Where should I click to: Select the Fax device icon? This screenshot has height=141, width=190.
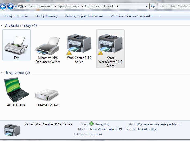coord(16,45)
